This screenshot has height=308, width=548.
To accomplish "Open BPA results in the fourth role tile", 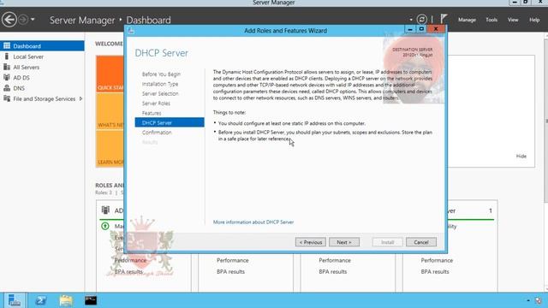I will [x=434, y=272].
